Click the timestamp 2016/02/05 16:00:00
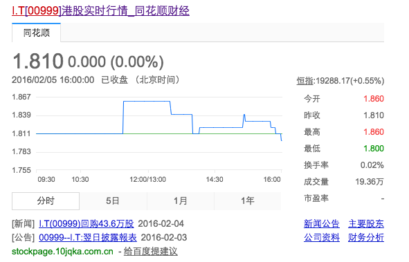 pos(53,79)
